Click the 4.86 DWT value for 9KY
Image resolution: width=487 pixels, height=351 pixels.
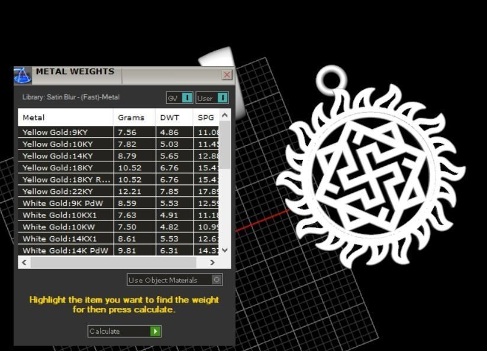pyautogui.click(x=169, y=132)
